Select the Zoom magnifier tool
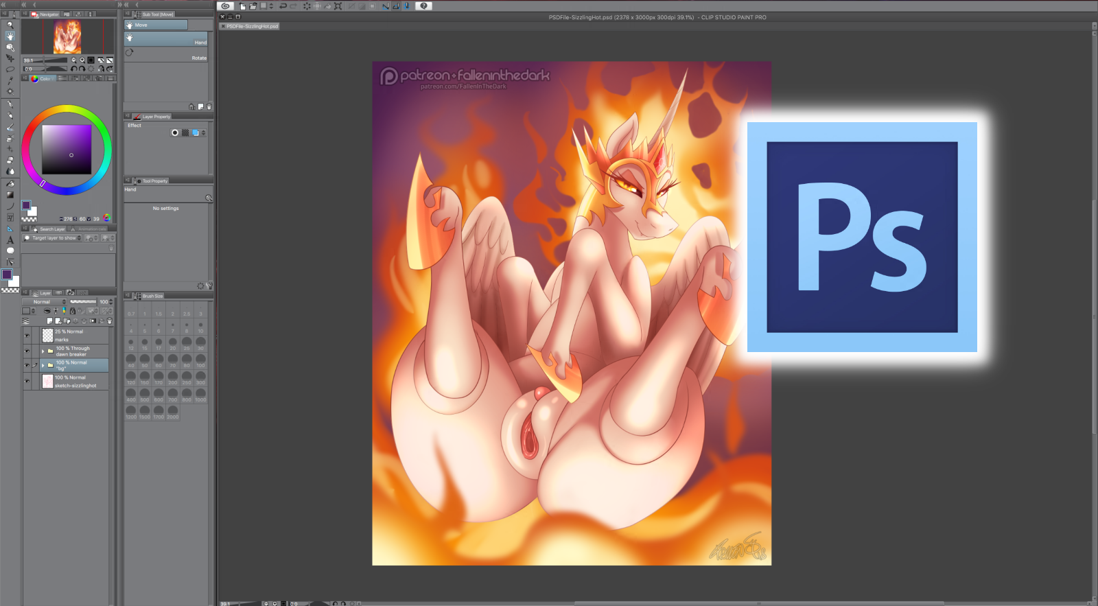1098x606 pixels. (x=10, y=25)
